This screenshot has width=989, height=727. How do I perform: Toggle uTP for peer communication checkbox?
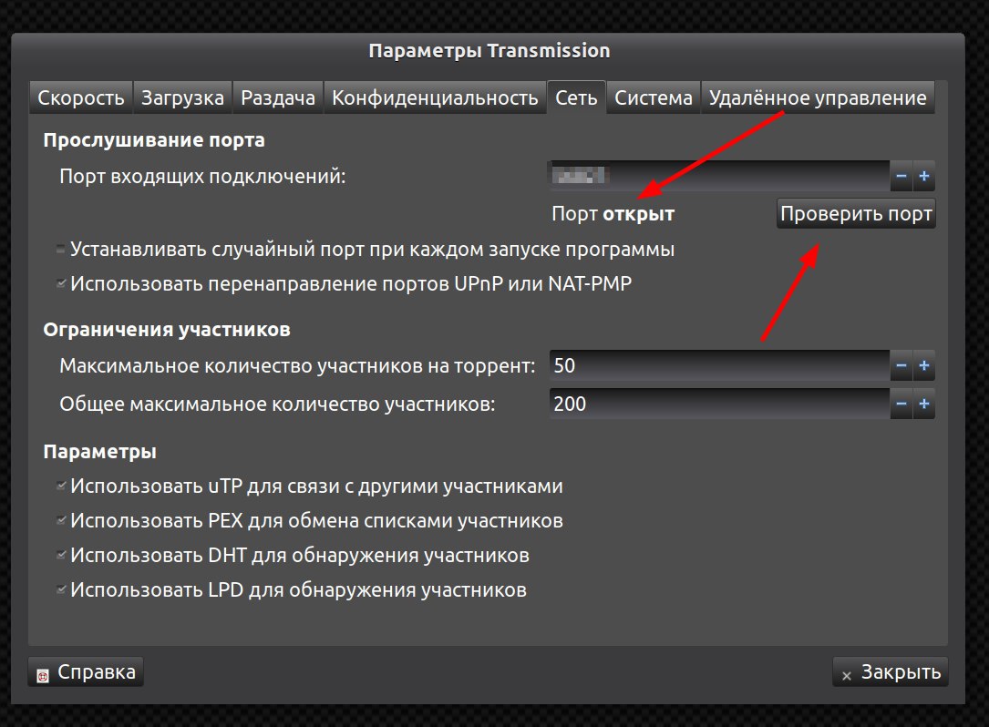point(61,486)
